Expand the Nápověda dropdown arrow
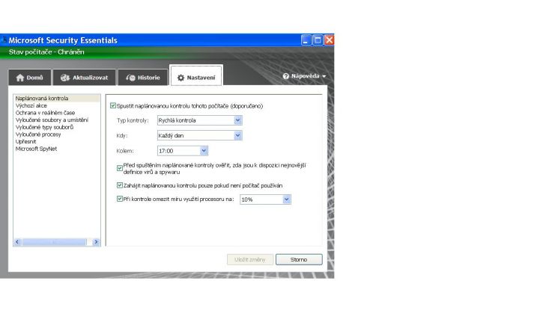543x325 pixels. tap(324, 76)
